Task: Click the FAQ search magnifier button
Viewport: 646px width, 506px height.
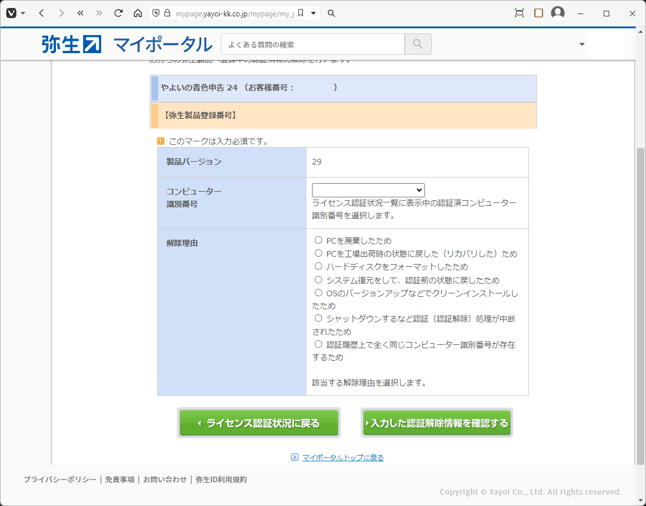Action: (418, 44)
